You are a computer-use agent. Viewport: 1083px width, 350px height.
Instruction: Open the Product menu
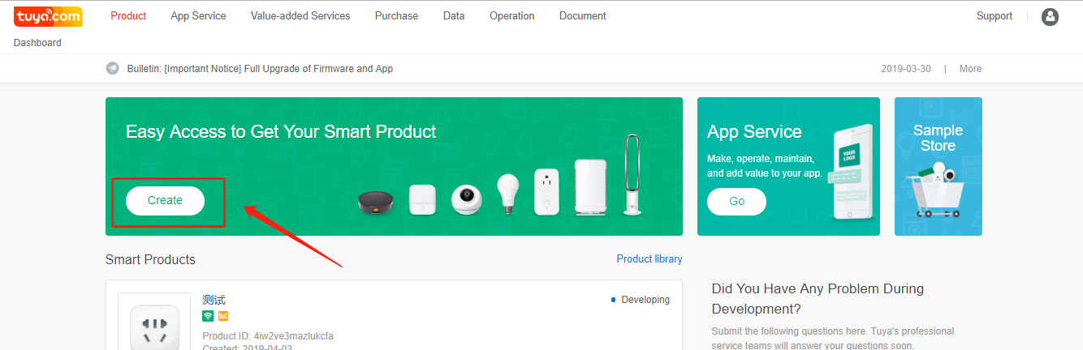coord(128,16)
